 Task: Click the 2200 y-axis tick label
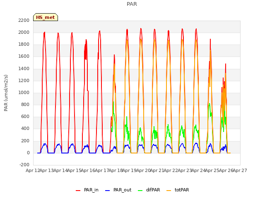(24, 20)
